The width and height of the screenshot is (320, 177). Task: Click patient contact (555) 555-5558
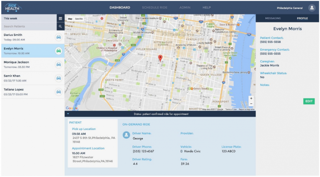click(x=270, y=42)
